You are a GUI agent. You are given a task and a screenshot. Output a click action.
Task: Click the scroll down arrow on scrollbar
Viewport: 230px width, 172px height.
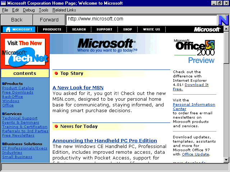pos(226,159)
